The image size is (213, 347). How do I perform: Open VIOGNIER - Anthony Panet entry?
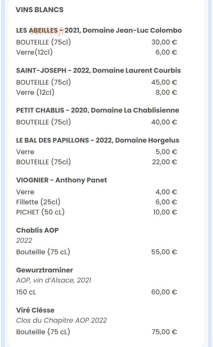pos(61,180)
